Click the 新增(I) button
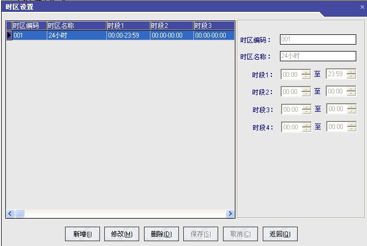The height and width of the screenshot is (246, 367). 82,234
